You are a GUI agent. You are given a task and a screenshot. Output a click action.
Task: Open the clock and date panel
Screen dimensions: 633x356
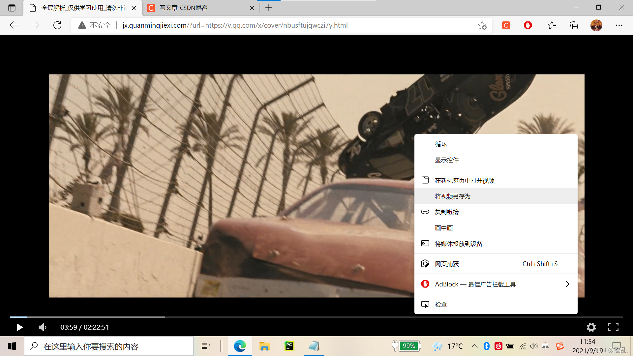(588, 346)
